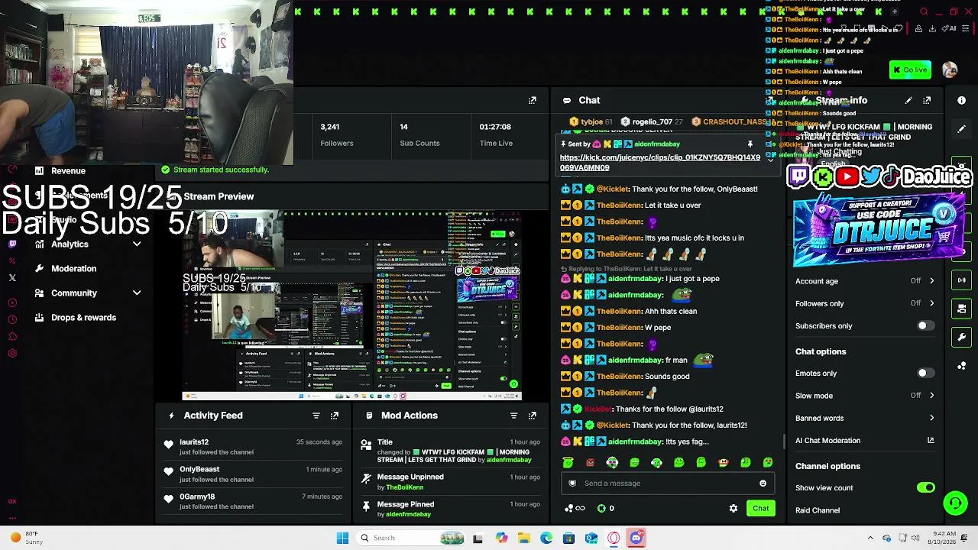Open AI Chat Moderation external link
Screen dimensions: 978x550
point(931,440)
